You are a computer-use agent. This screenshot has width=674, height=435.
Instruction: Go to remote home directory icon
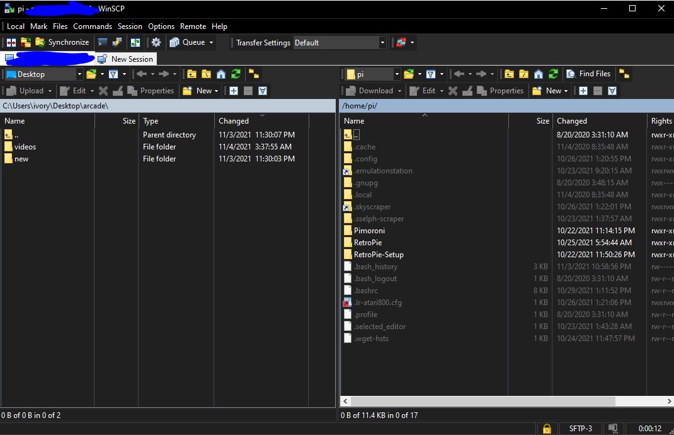point(539,74)
